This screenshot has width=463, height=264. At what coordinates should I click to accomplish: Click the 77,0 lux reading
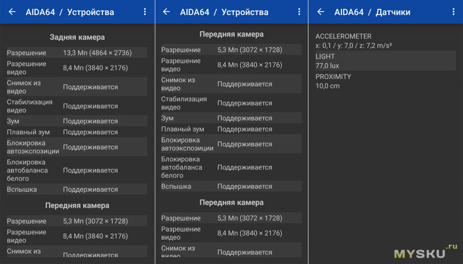pos(327,65)
